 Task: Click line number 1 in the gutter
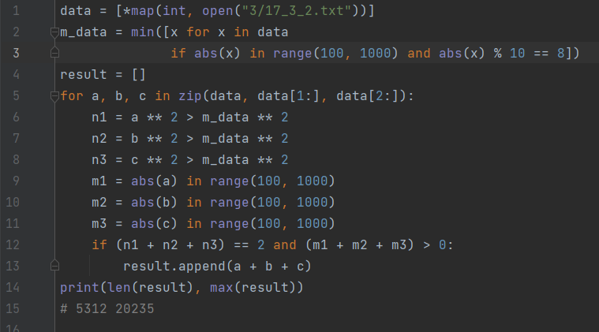[16, 11]
